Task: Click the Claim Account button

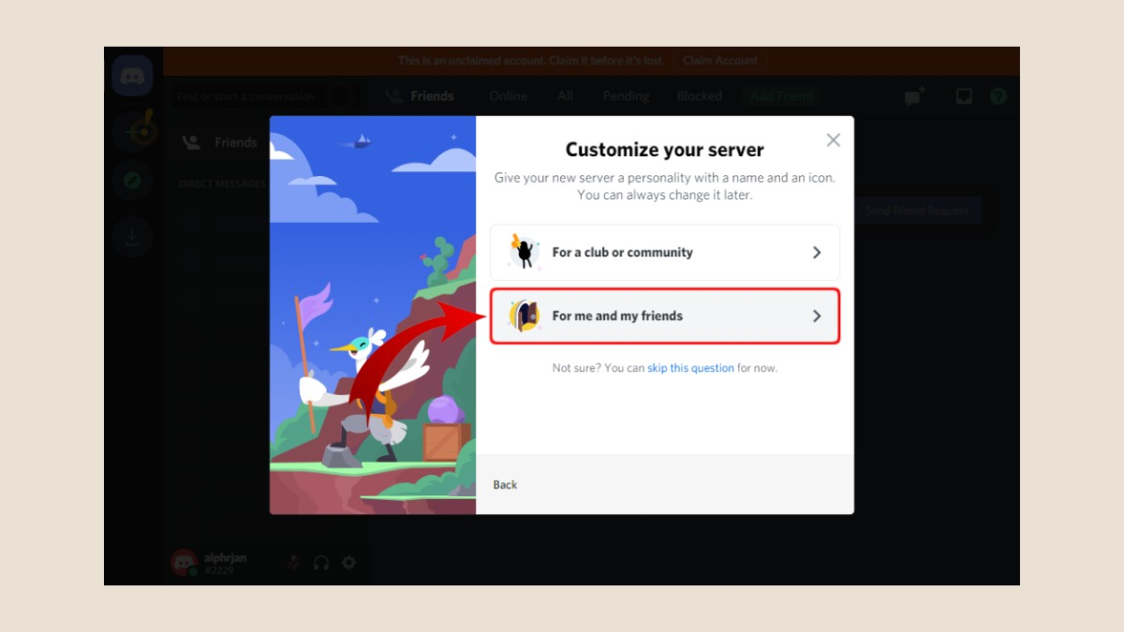Action: click(720, 61)
